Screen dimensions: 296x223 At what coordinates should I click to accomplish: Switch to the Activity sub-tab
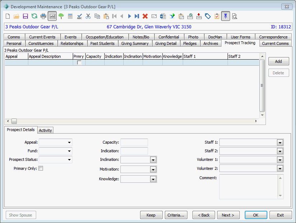(45, 130)
